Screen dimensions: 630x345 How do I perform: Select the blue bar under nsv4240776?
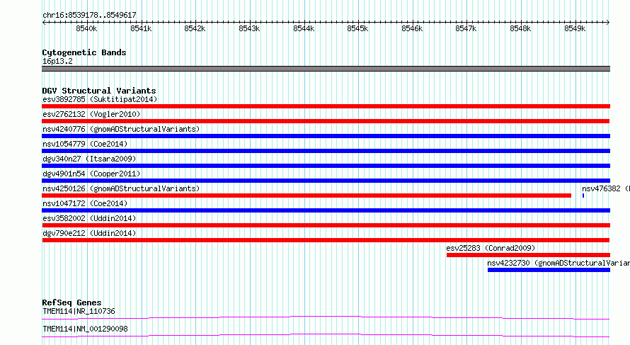(326, 136)
